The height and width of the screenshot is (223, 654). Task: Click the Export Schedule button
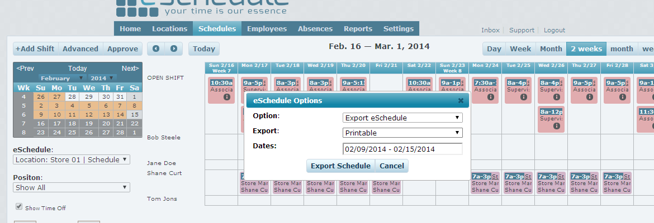(x=340, y=166)
